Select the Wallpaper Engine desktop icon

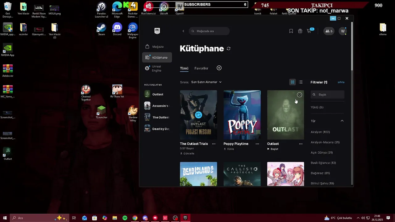click(x=133, y=31)
